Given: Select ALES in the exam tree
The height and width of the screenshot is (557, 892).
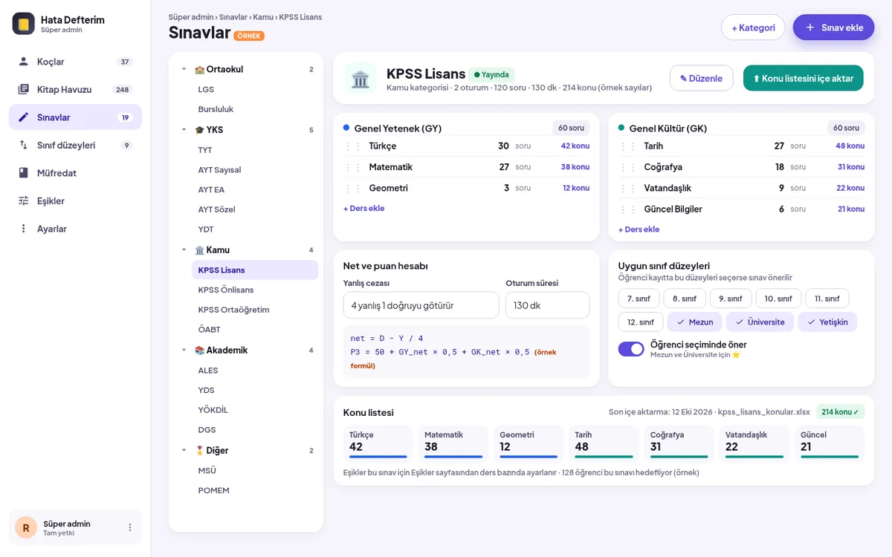Looking at the screenshot, I should point(255,370).
